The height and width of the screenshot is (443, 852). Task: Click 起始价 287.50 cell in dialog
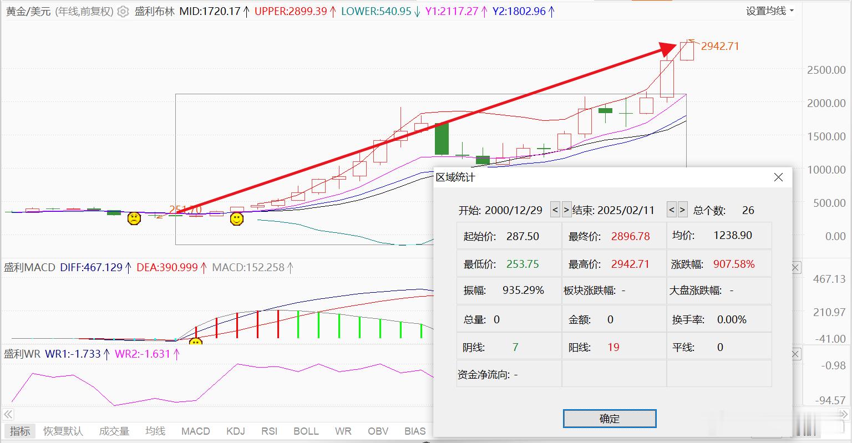509,236
